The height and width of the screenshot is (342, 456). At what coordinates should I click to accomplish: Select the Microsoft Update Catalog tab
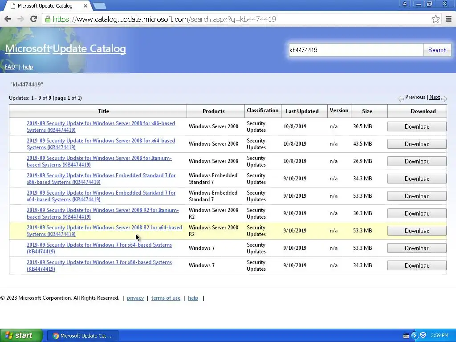[46, 5]
